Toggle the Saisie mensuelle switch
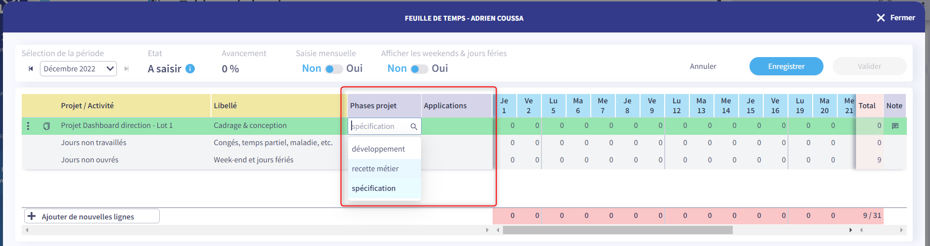The height and width of the screenshot is (246, 930). point(334,69)
